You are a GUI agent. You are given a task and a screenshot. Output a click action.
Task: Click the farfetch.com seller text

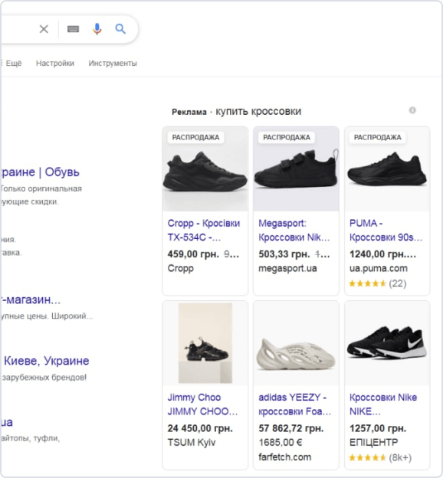pyautogui.click(x=284, y=457)
